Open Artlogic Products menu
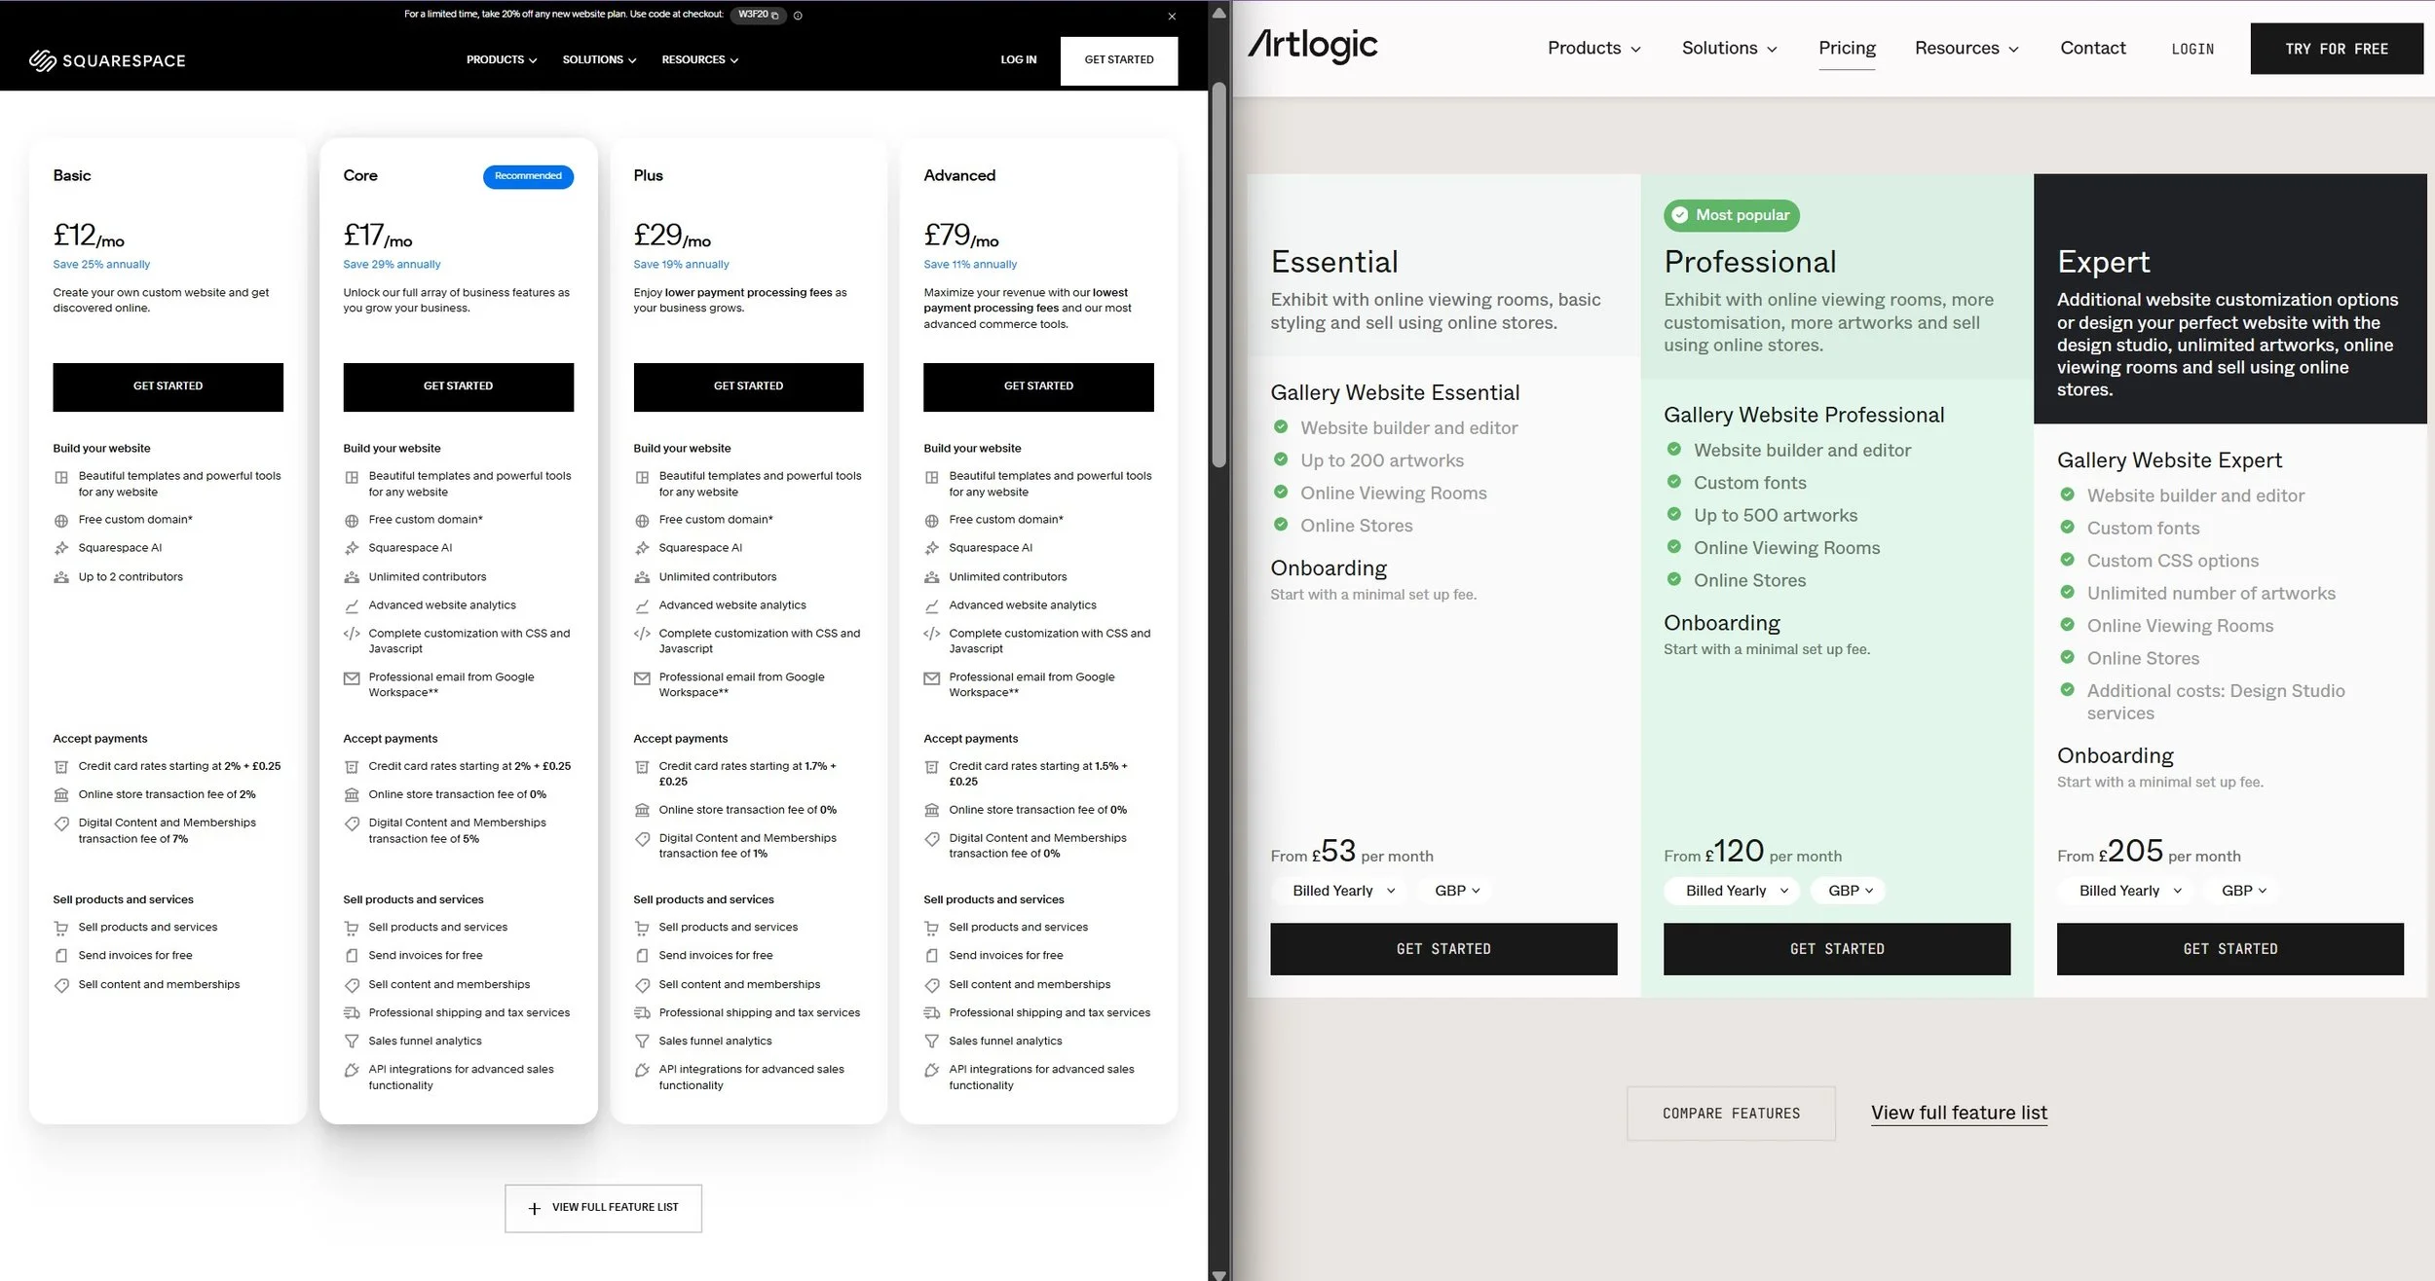This screenshot has height=1281, width=2435. (x=1594, y=49)
